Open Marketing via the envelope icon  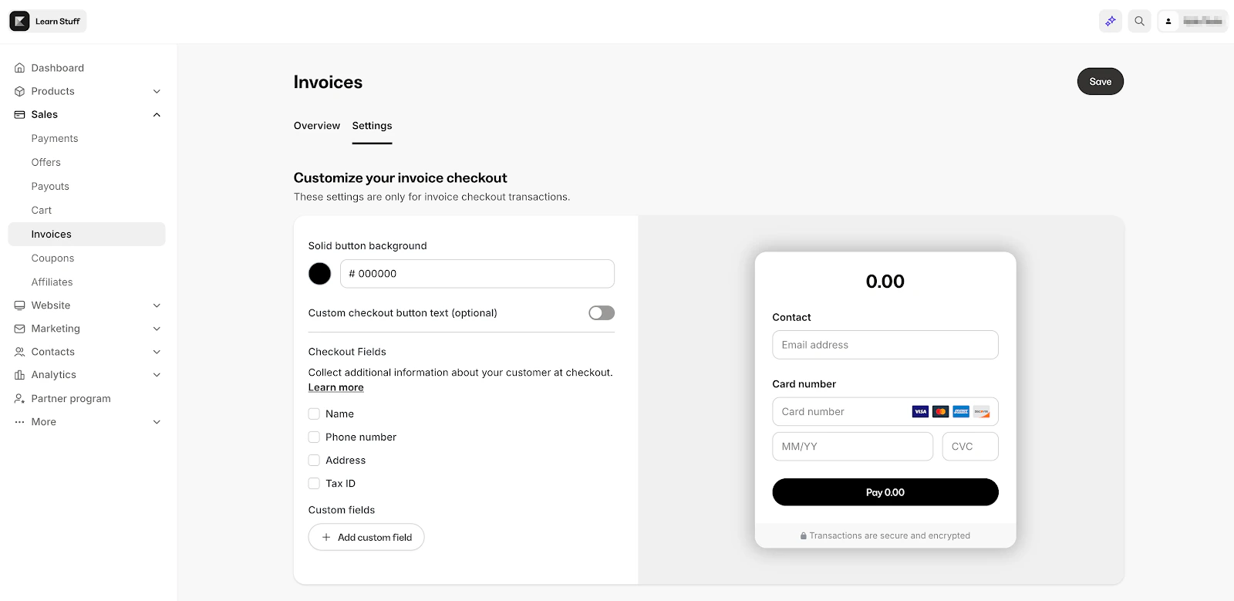tap(19, 328)
